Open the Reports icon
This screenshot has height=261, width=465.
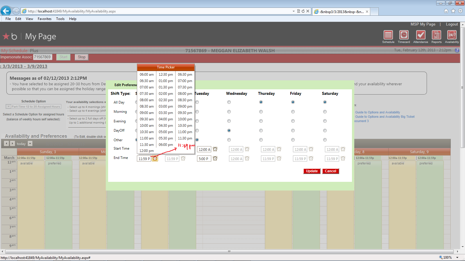(437, 35)
